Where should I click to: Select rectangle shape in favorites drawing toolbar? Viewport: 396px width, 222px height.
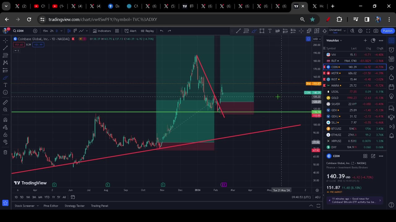(262, 31)
